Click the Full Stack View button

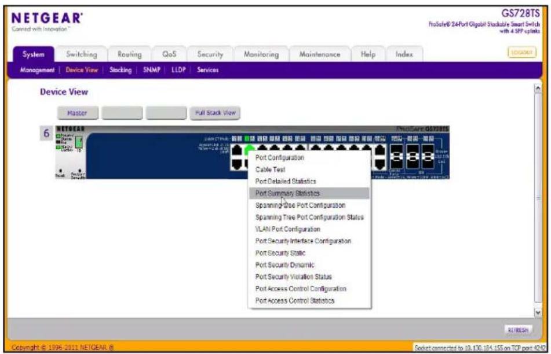click(x=215, y=113)
